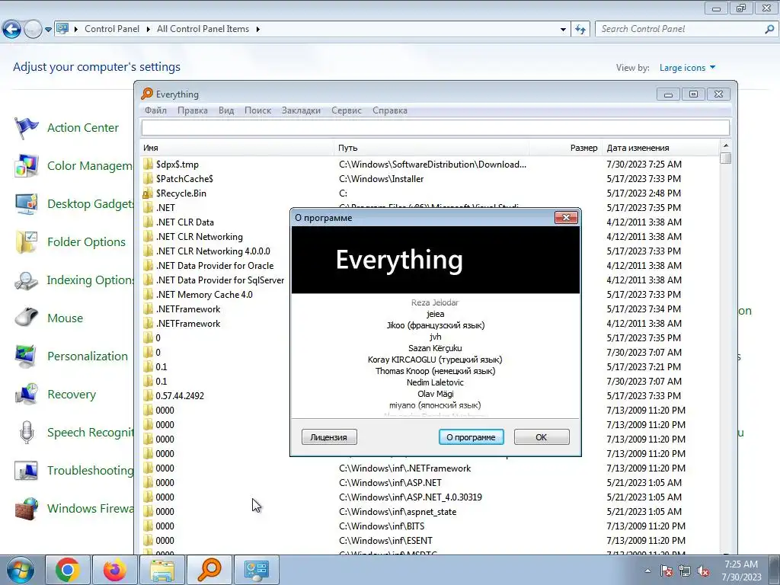Open the Правка menu

click(x=193, y=110)
